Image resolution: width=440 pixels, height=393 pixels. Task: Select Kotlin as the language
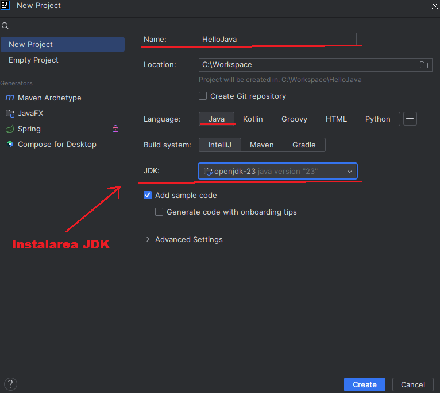click(x=253, y=119)
